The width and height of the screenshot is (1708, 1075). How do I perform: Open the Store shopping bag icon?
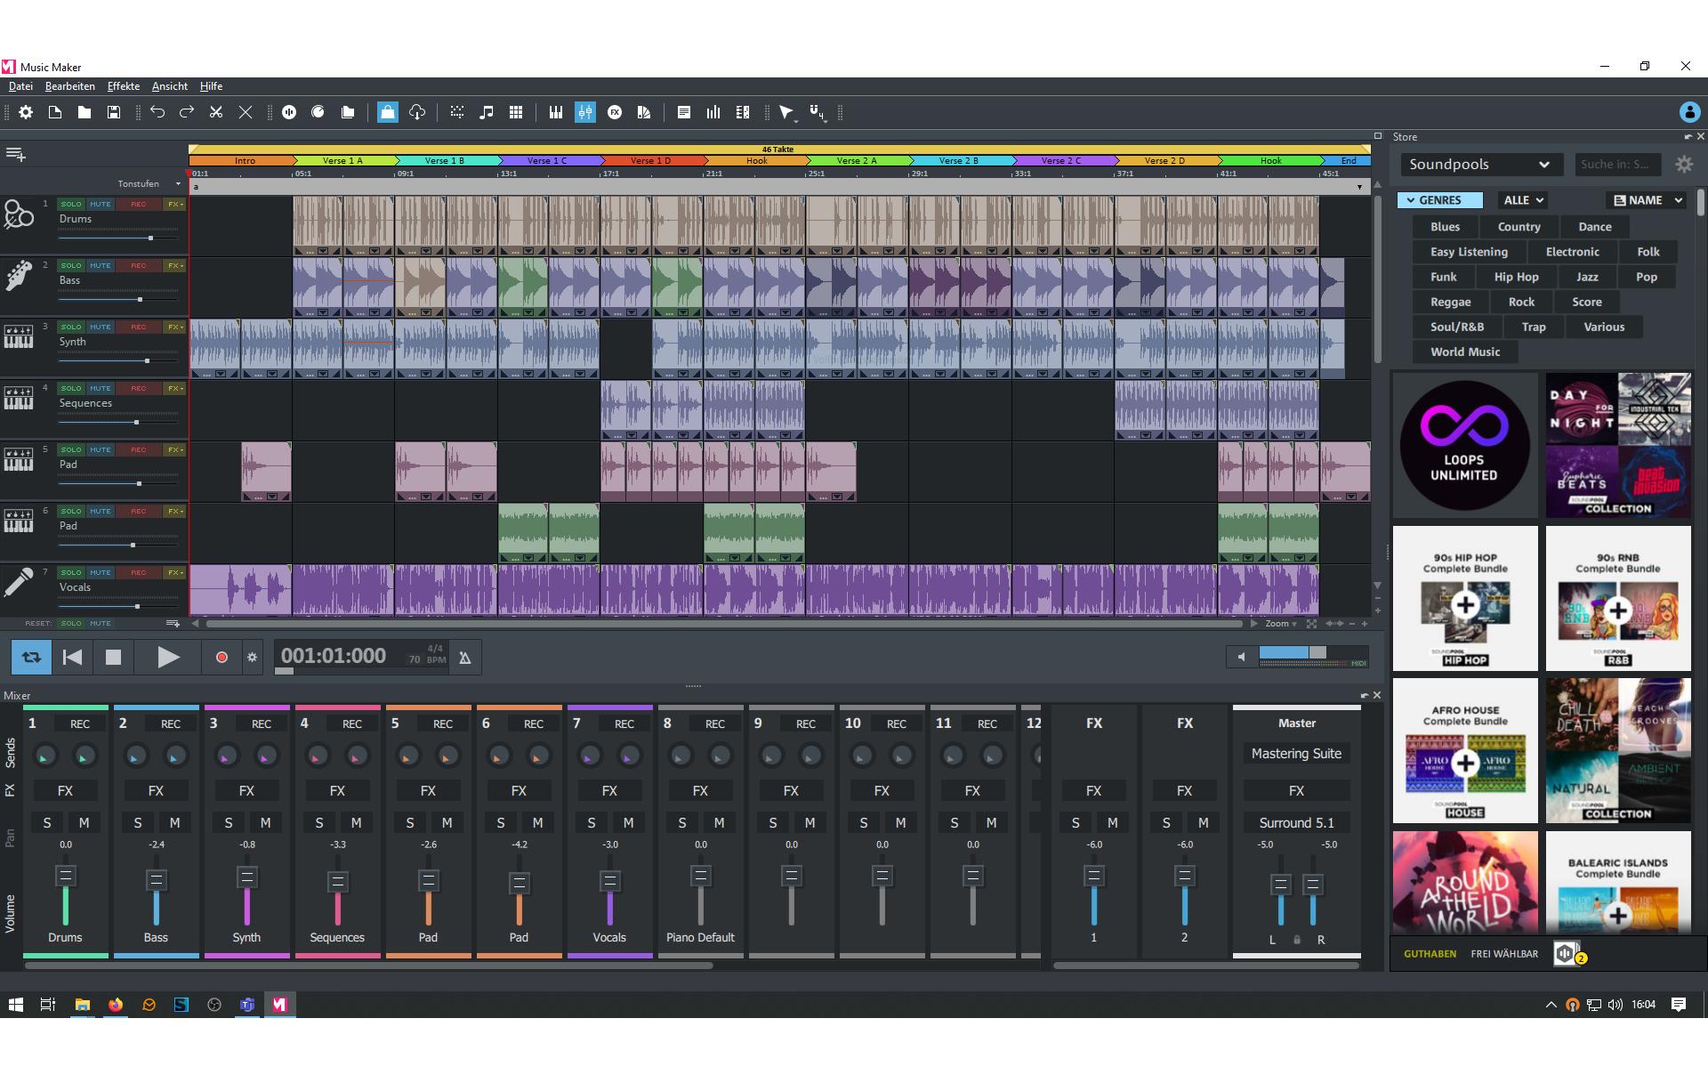[x=387, y=112]
